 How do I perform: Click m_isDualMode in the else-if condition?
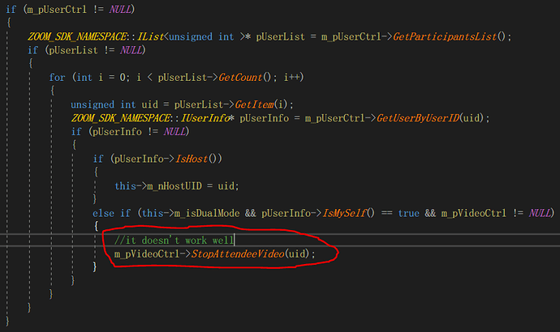tap(207, 213)
